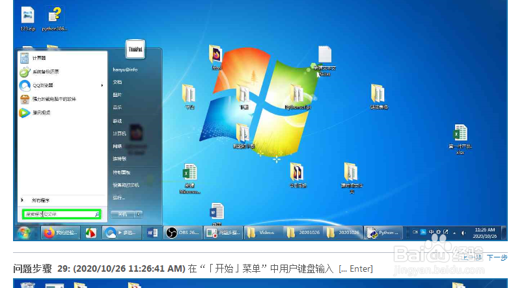Open Calculator from the Start menu
The height and width of the screenshot is (288, 513).
pyautogui.click(x=62, y=58)
